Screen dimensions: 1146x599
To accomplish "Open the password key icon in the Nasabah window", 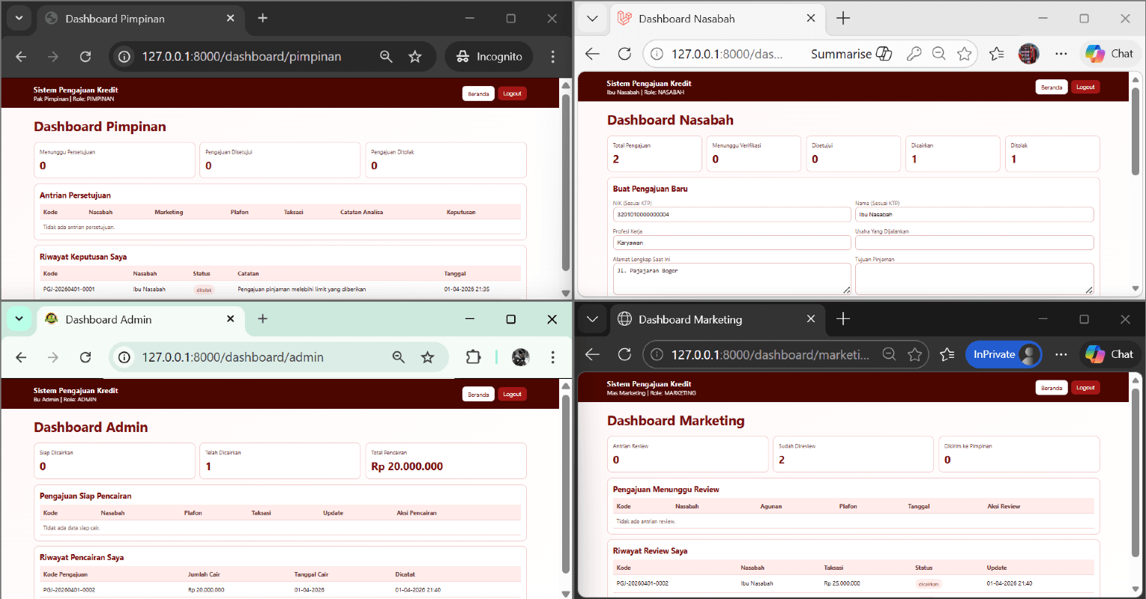I will click(914, 54).
